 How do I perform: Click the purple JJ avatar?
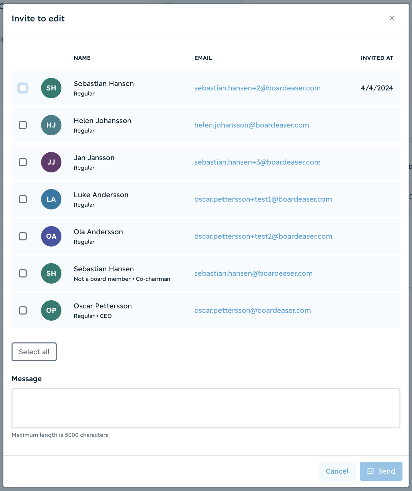pyautogui.click(x=51, y=162)
